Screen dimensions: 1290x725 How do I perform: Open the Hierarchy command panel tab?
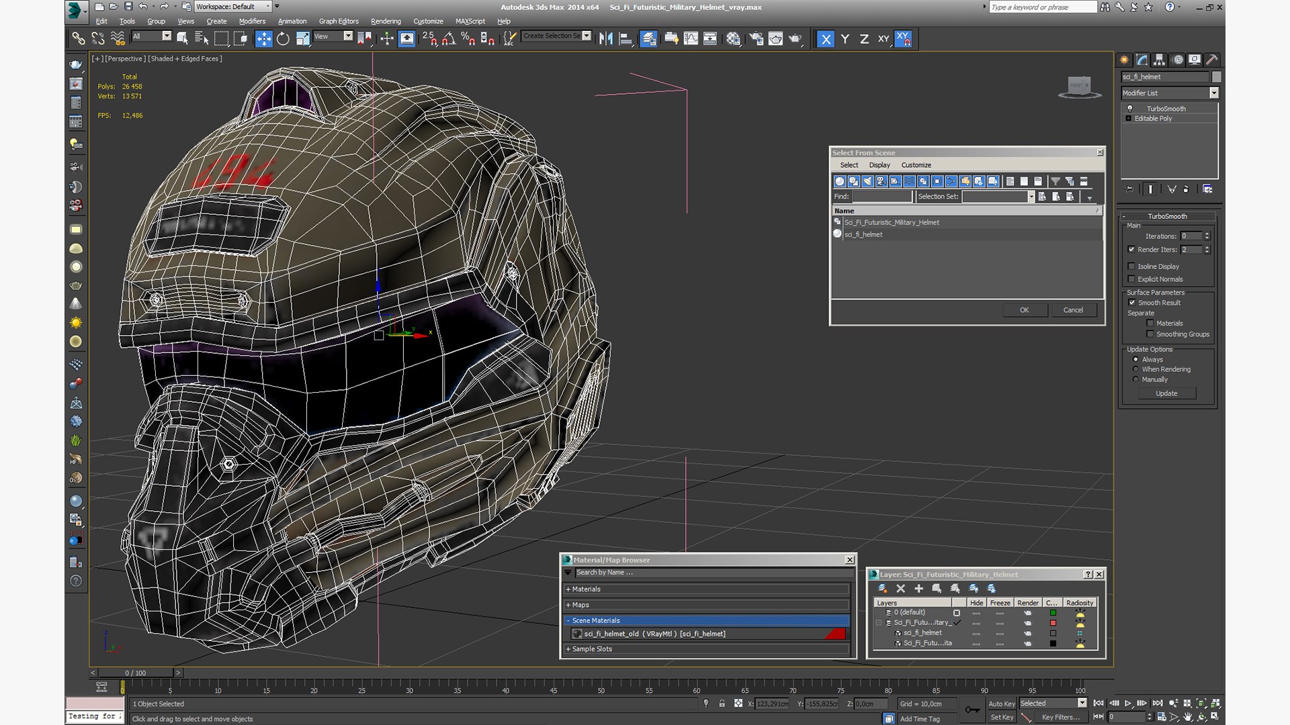1159,60
